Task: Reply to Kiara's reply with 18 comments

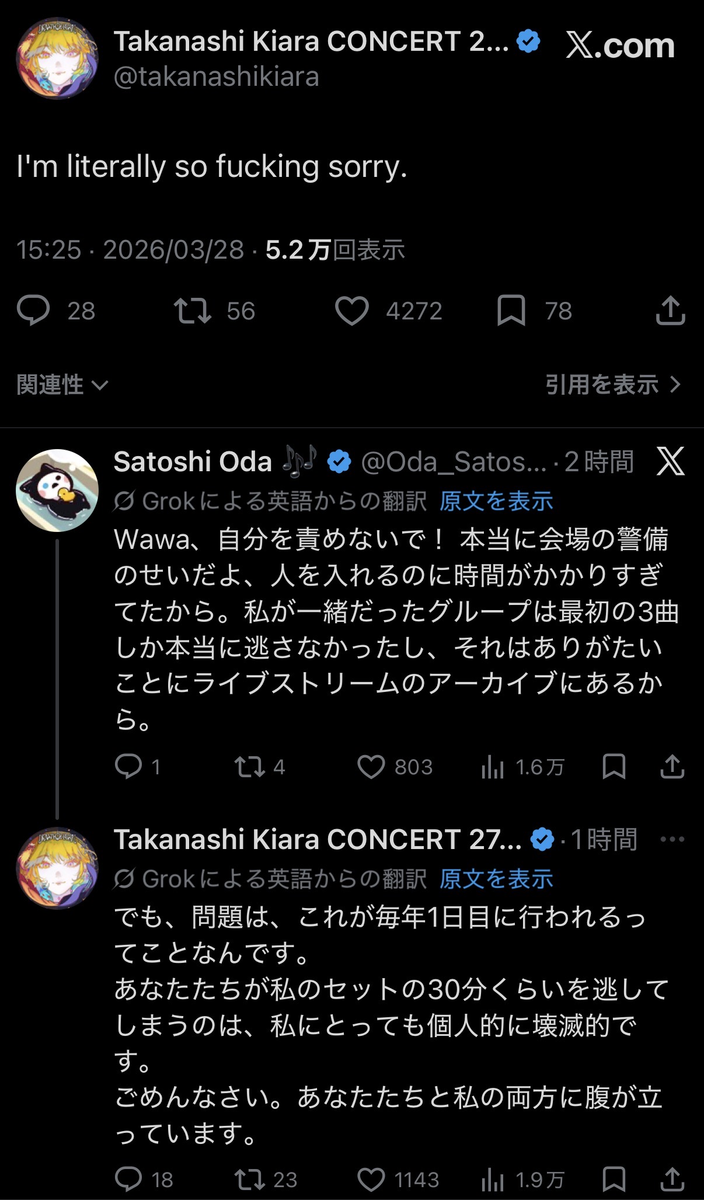Action: coord(128,1179)
